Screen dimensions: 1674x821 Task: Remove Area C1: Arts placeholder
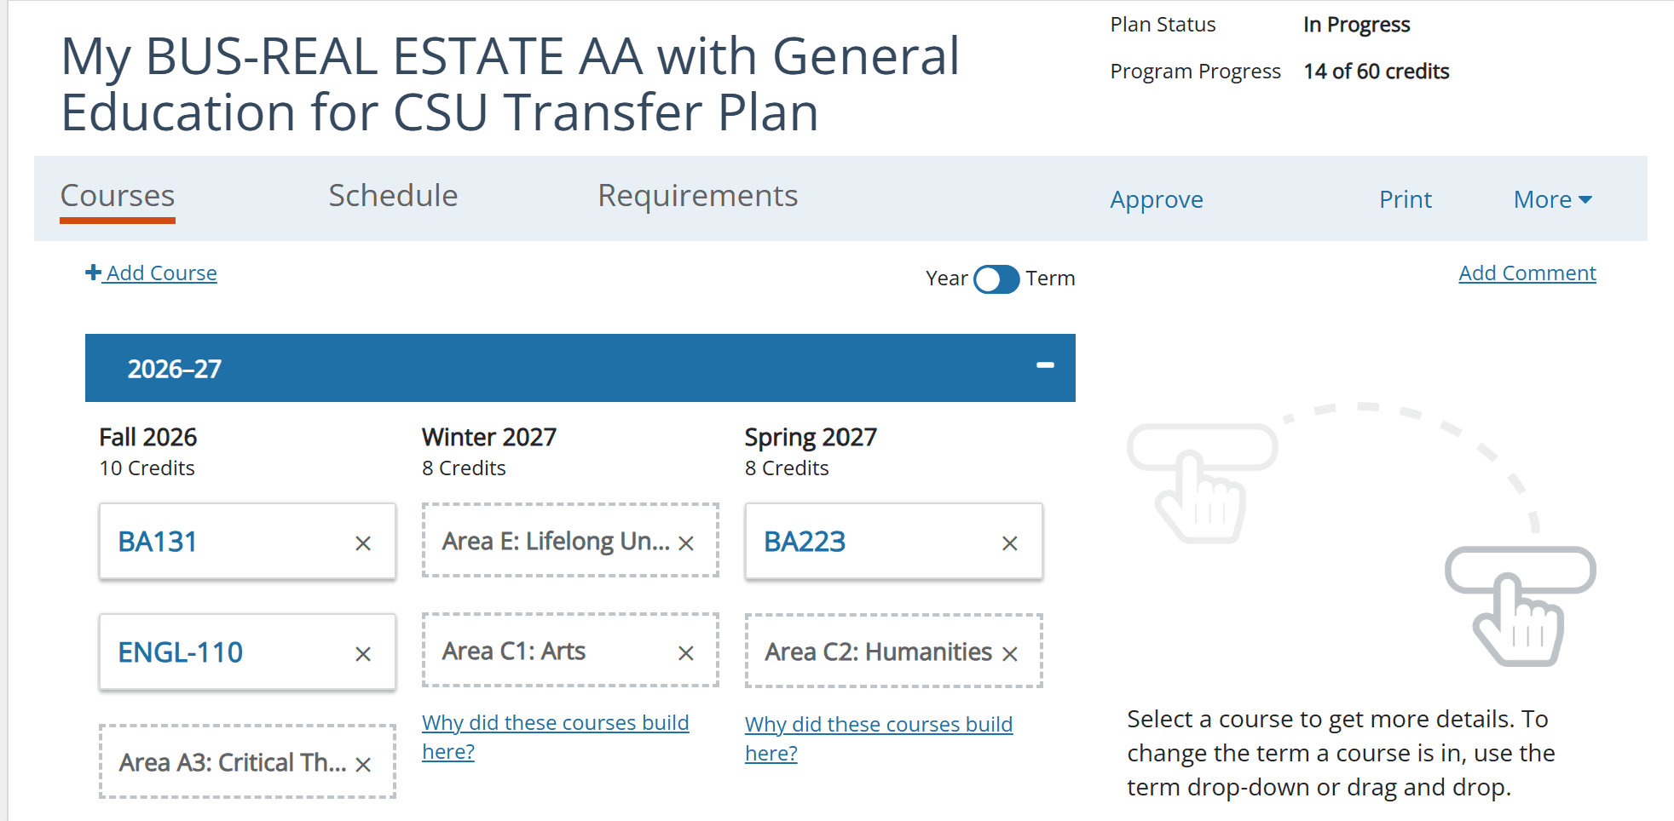click(x=686, y=653)
